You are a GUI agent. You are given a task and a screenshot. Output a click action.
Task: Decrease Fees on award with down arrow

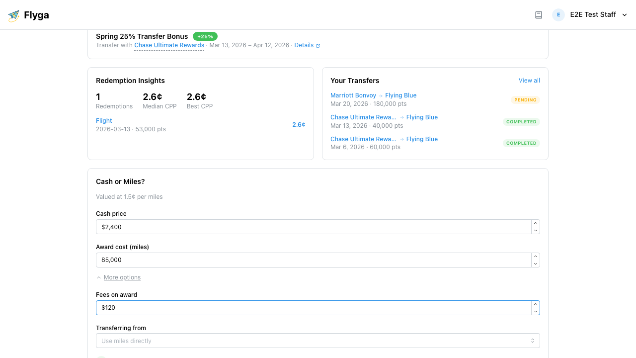click(536, 311)
